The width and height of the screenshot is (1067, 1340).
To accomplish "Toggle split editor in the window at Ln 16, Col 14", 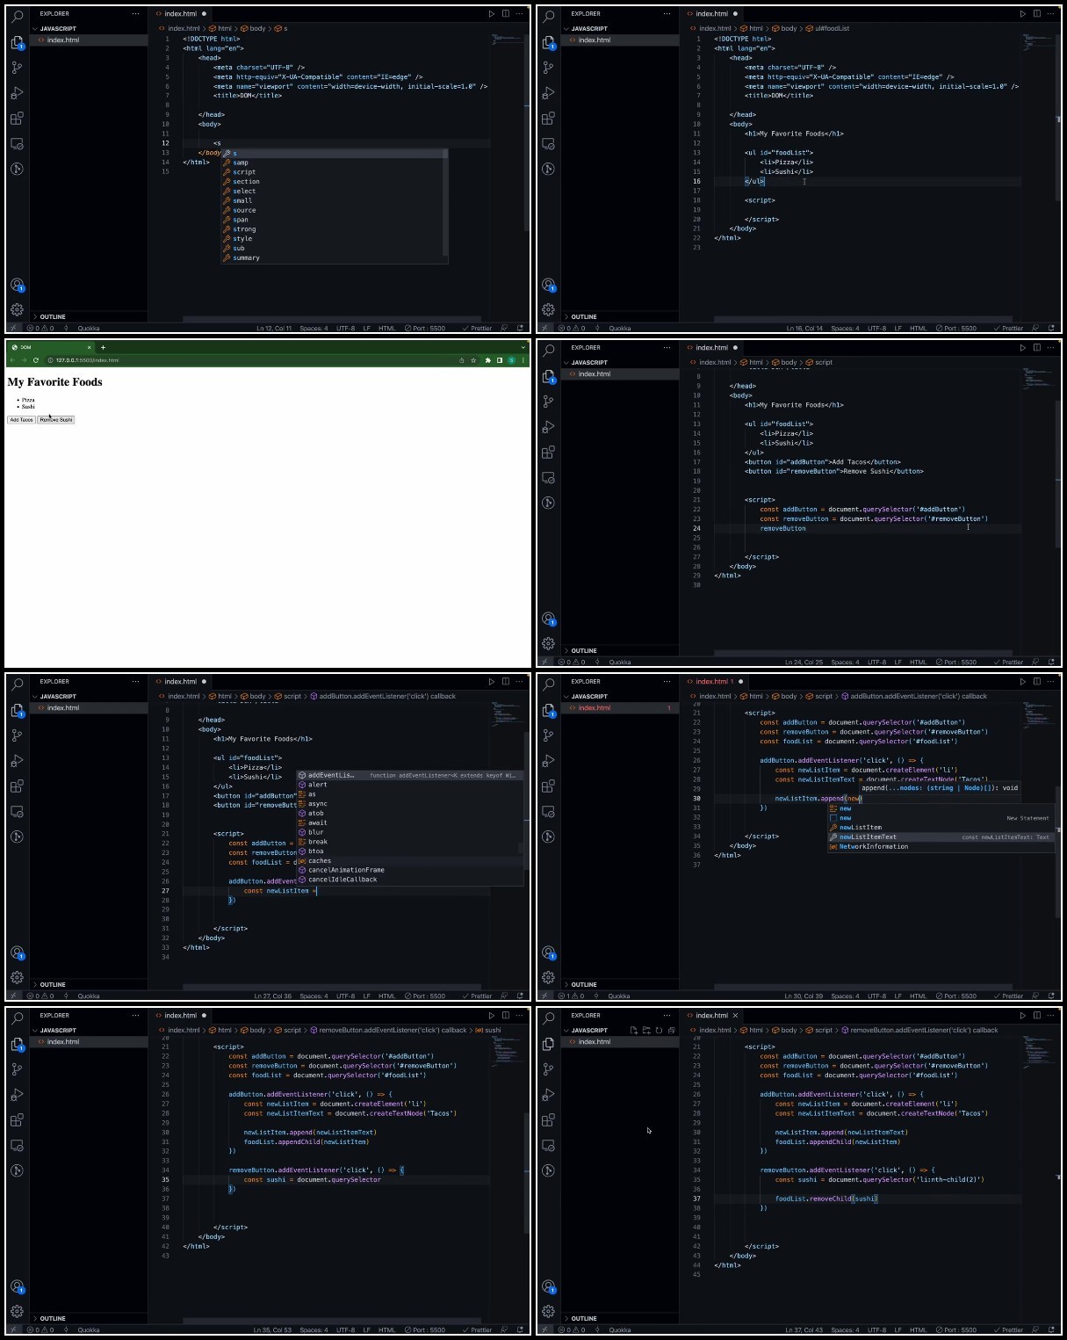I will [x=1037, y=14].
